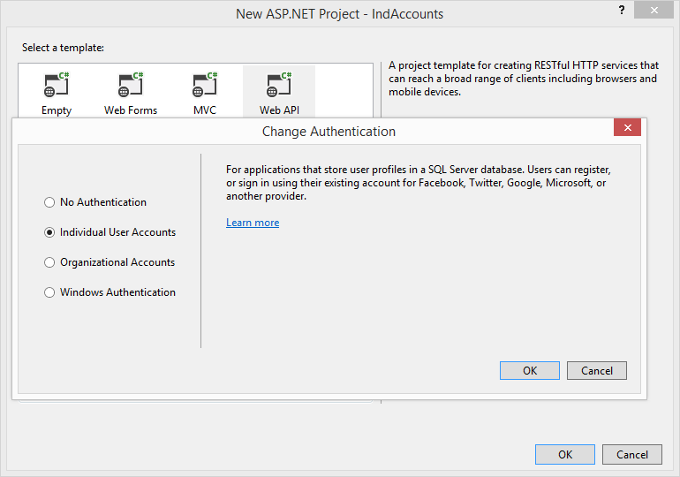Select Organizational Accounts radio button
680x477 pixels.
[49, 262]
